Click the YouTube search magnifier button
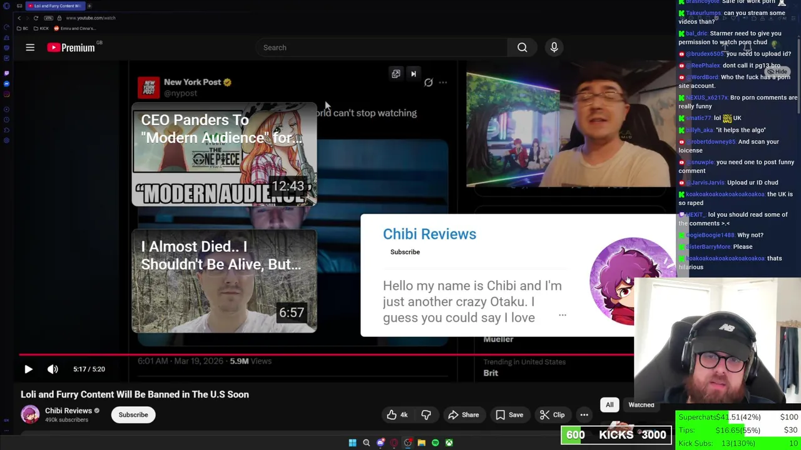Screen dimensions: 801x450 click(x=522, y=47)
